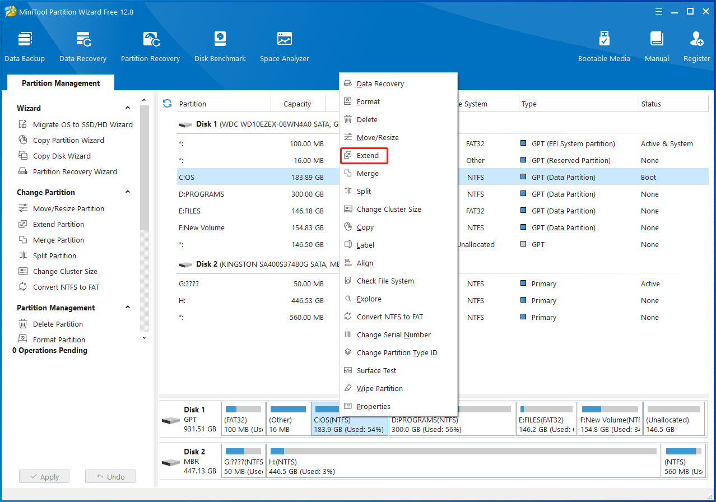The height and width of the screenshot is (502, 716).
Task: Open Properties from context menu
Action: click(x=398, y=406)
